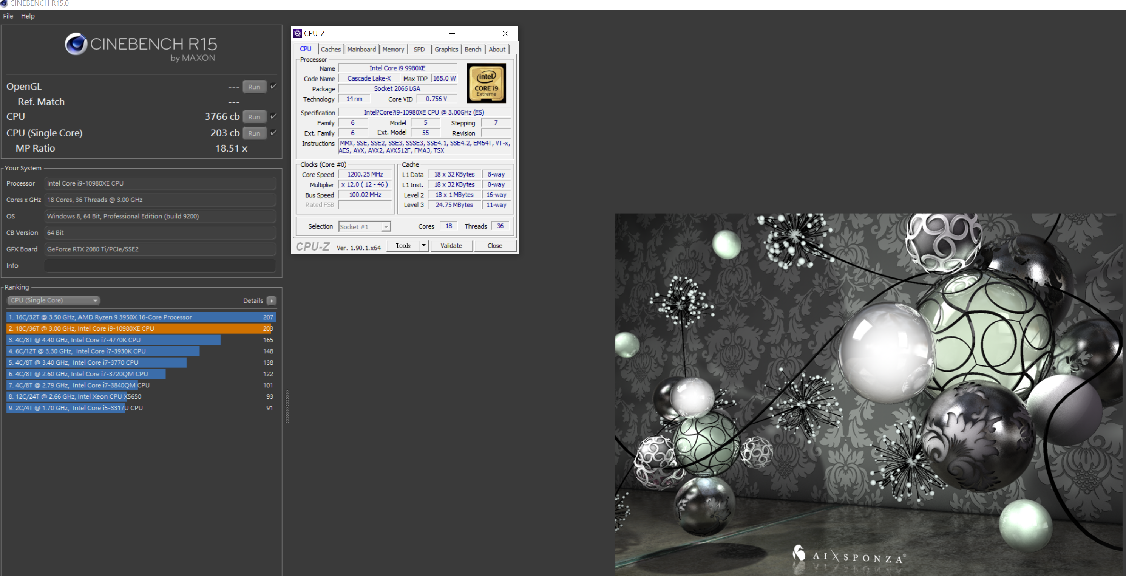Click the Core Speed value 1200.25 MHz
This screenshot has height=576, width=1126.
[x=365, y=174]
